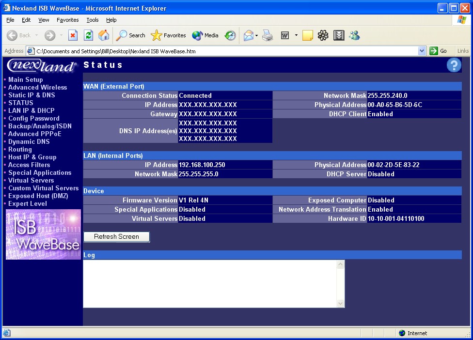Click the Mail envelope icon
The width and height of the screenshot is (473, 340).
click(x=248, y=35)
